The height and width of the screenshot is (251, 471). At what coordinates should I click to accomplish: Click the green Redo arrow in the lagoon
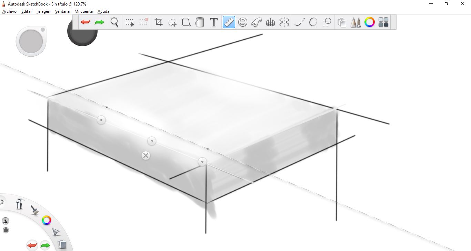click(46, 245)
